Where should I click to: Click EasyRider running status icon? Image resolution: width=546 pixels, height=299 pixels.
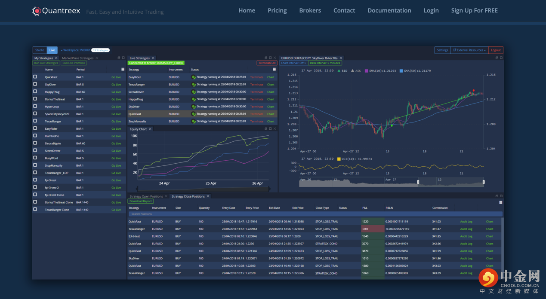[x=194, y=77]
